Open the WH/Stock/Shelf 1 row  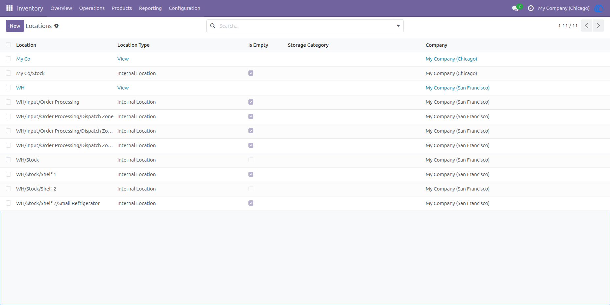(x=305, y=174)
